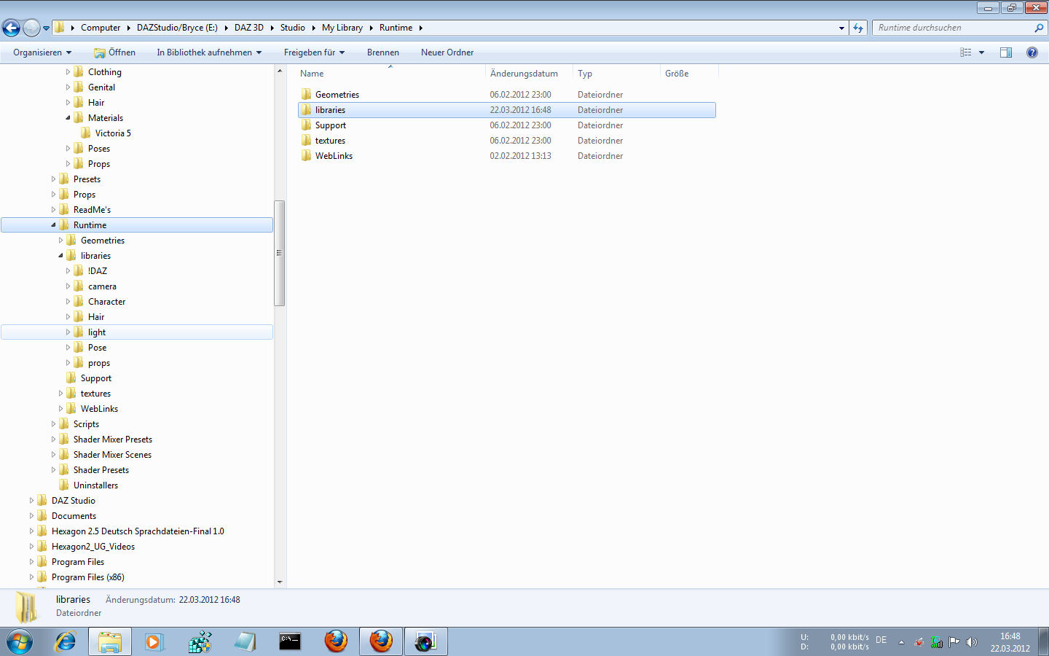
Task: Collapse the Runtime tree node
Action: coord(53,225)
